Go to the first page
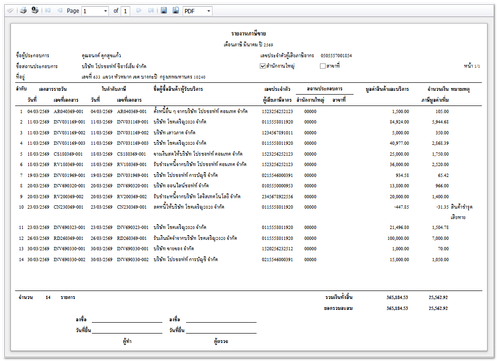The height and width of the screenshot is (361, 497). click(x=48, y=10)
